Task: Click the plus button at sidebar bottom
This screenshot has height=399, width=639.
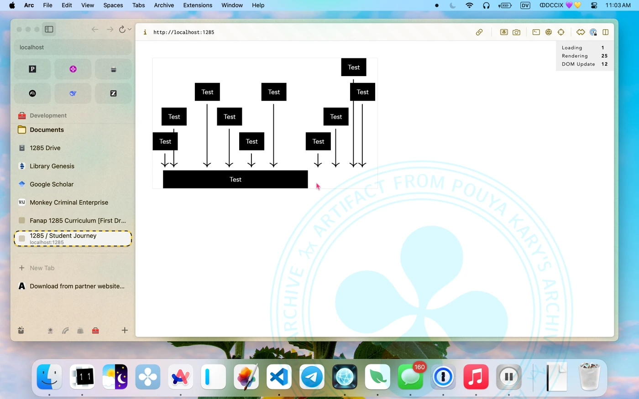Action: pos(125,330)
